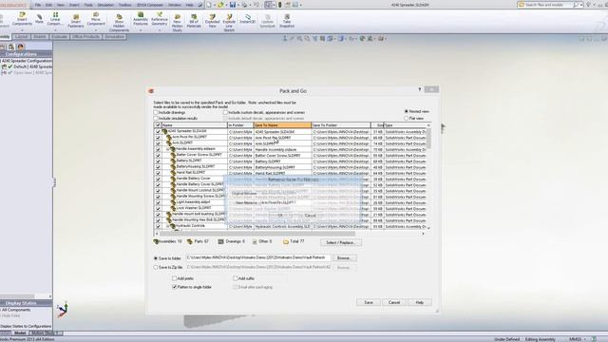This screenshot has width=608, height=342.
Task: Save the document with the floppy icon
Action: [233, 5]
